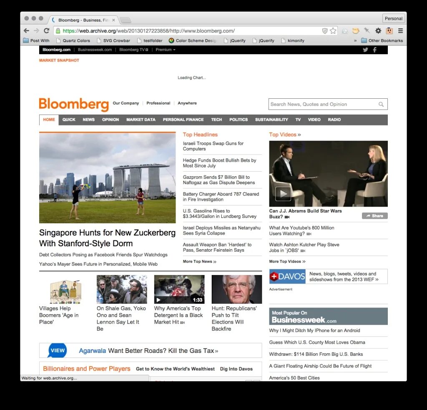Open Hunt: Republicans' Push to Tilt Elections story
The height and width of the screenshot is (410, 427).
point(234,318)
